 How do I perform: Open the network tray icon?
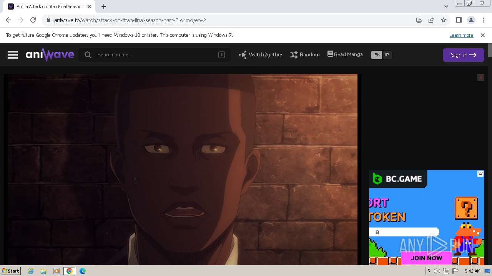(x=446, y=271)
